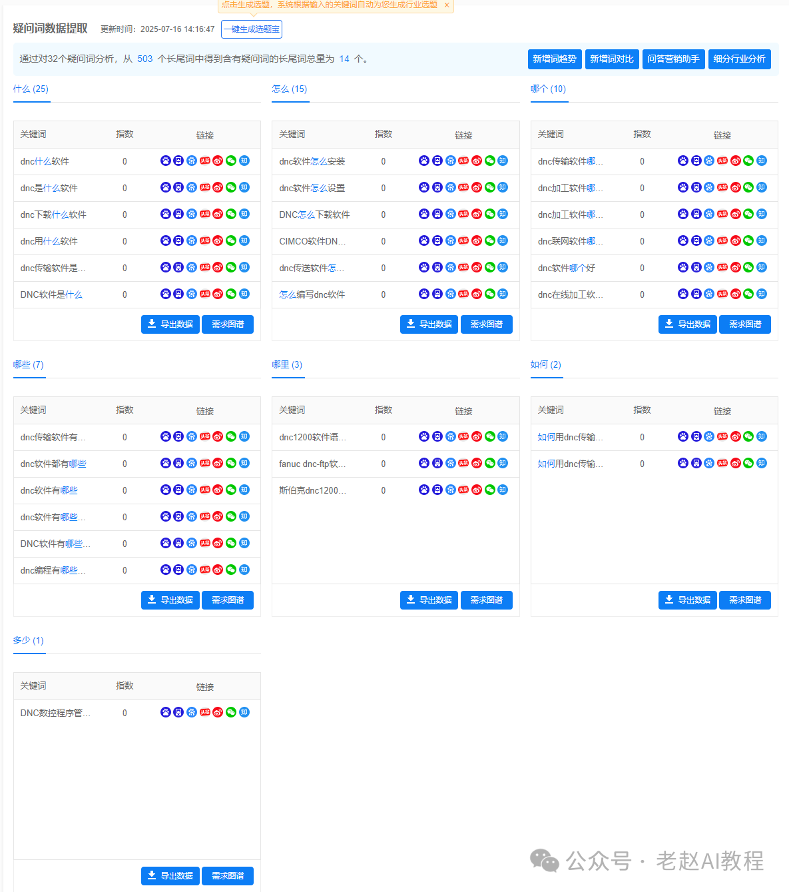The height and width of the screenshot is (892, 789).
Task: Open Zhihu icon in dnc什么软件 row
Action: [x=244, y=161]
